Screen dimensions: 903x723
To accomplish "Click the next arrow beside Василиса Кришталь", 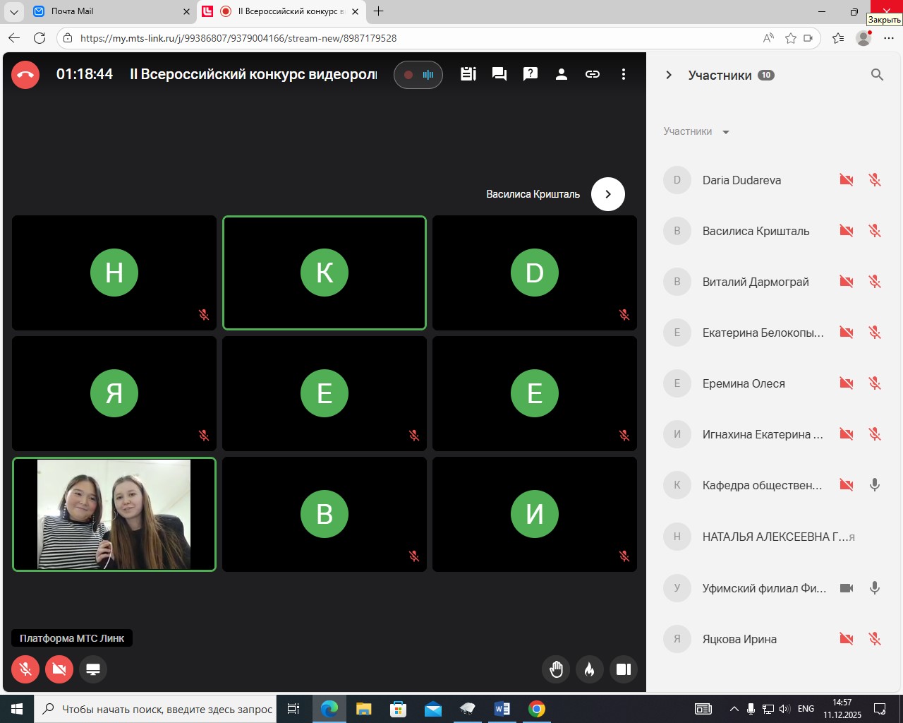I will point(608,194).
